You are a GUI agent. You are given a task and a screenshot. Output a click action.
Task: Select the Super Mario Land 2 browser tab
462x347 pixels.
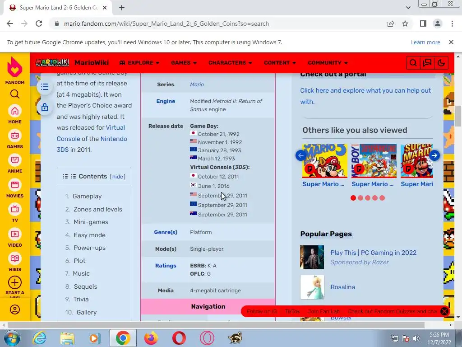point(58,8)
